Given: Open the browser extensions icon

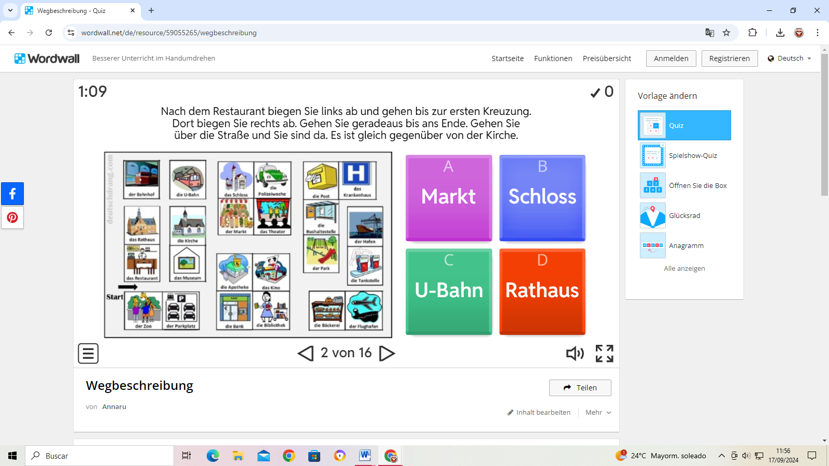Looking at the screenshot, I should 753,33.
